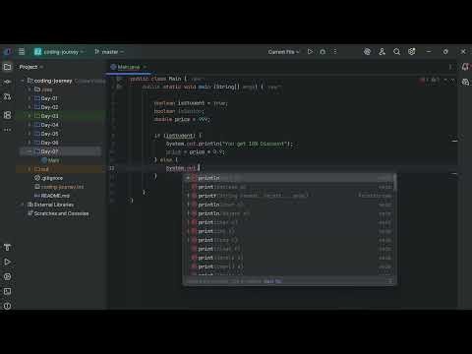Expand the Day-04 folder arrow
This screenshot has width=472, height=354.
(29, 125)
